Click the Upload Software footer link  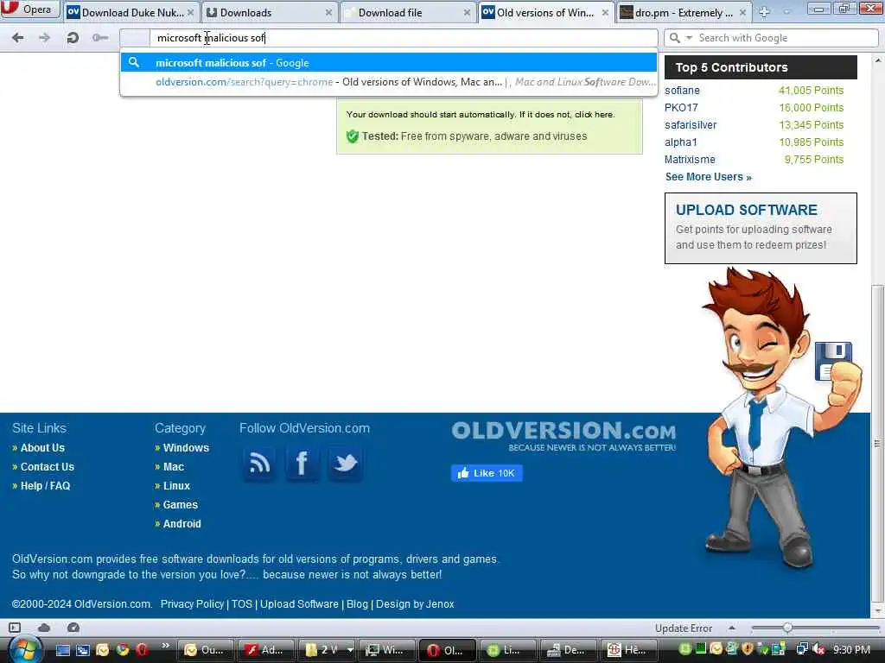click(x=299, y=603)
